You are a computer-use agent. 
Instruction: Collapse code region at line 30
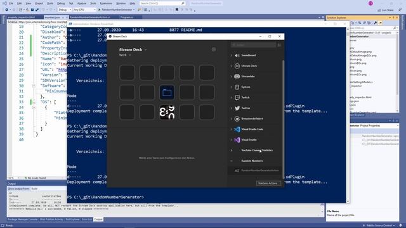pos(34,85)
